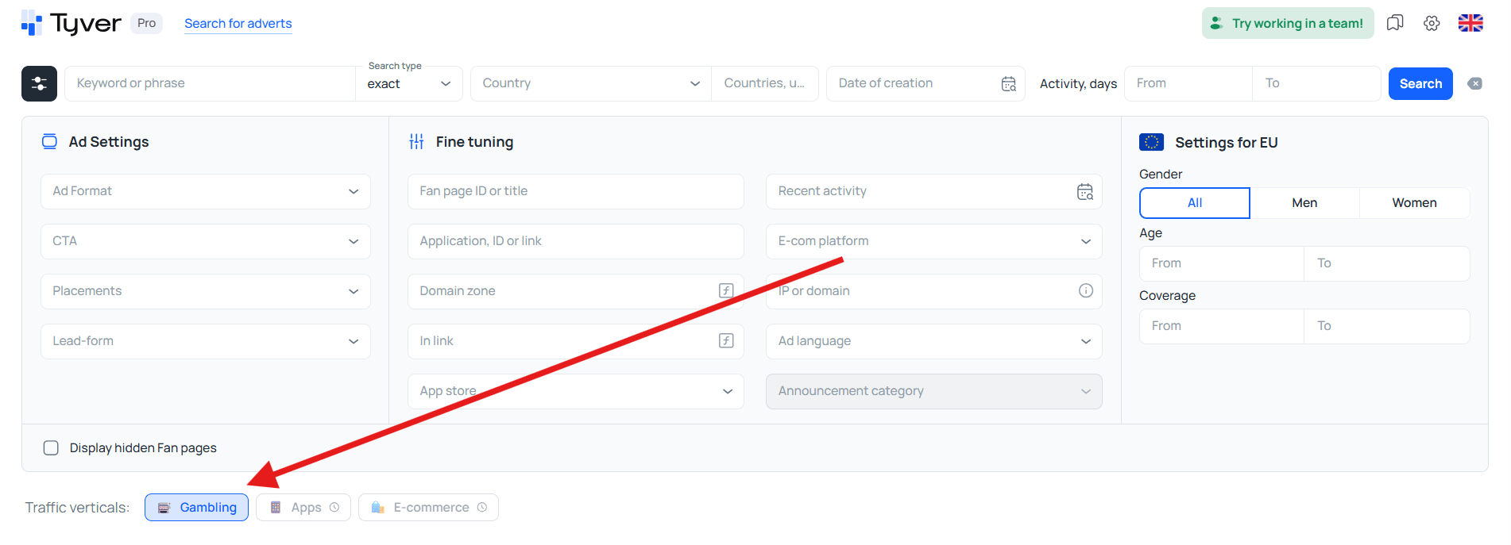Open the Search for adverts tab
This screenshot has width=1511, height=545.
click(238, 24)
